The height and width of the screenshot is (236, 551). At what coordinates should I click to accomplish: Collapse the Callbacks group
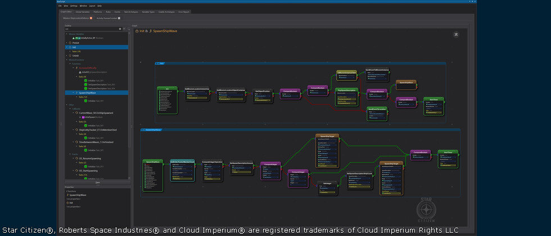click(x=70, y=109)
